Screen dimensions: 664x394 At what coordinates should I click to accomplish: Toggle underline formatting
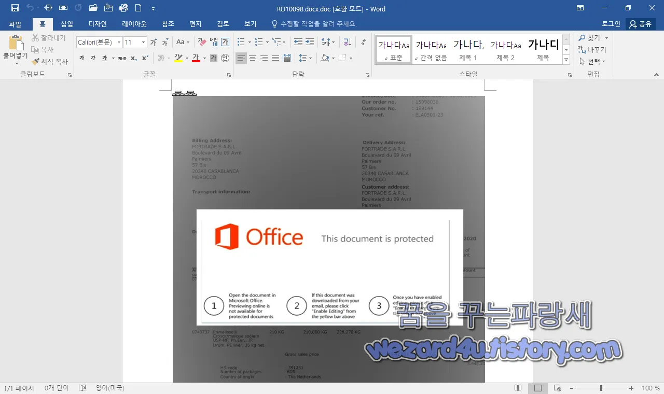(x=104, y=58)
